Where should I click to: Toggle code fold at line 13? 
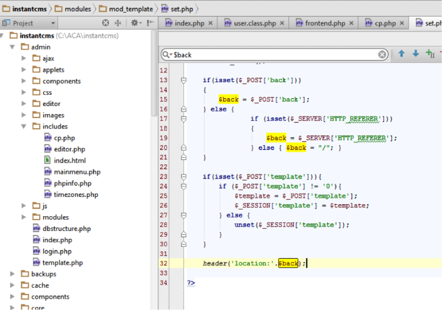pos(183,81)
